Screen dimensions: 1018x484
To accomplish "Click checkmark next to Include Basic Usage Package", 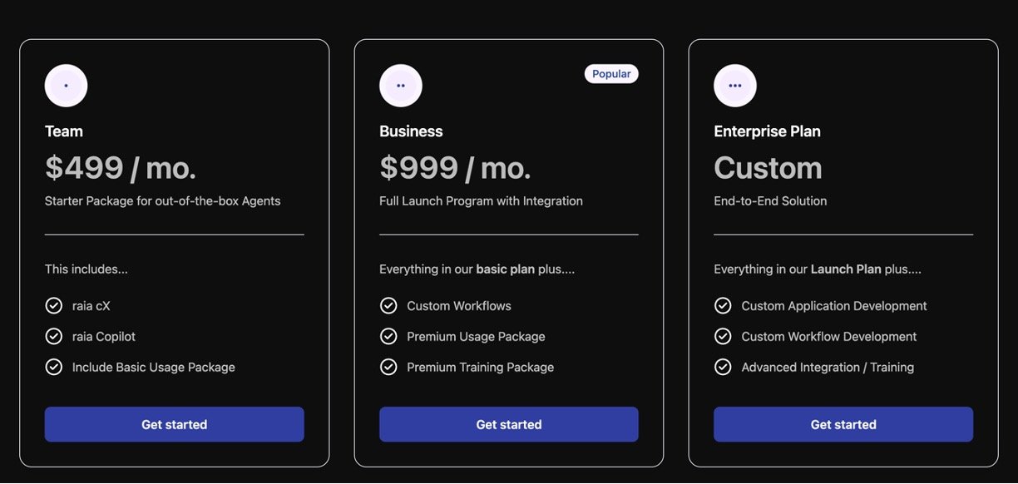I will tap(54, 368).
